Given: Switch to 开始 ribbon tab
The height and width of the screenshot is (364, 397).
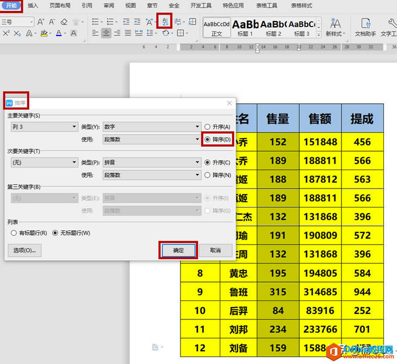Looking at the screenshot, I should (11, 5).
